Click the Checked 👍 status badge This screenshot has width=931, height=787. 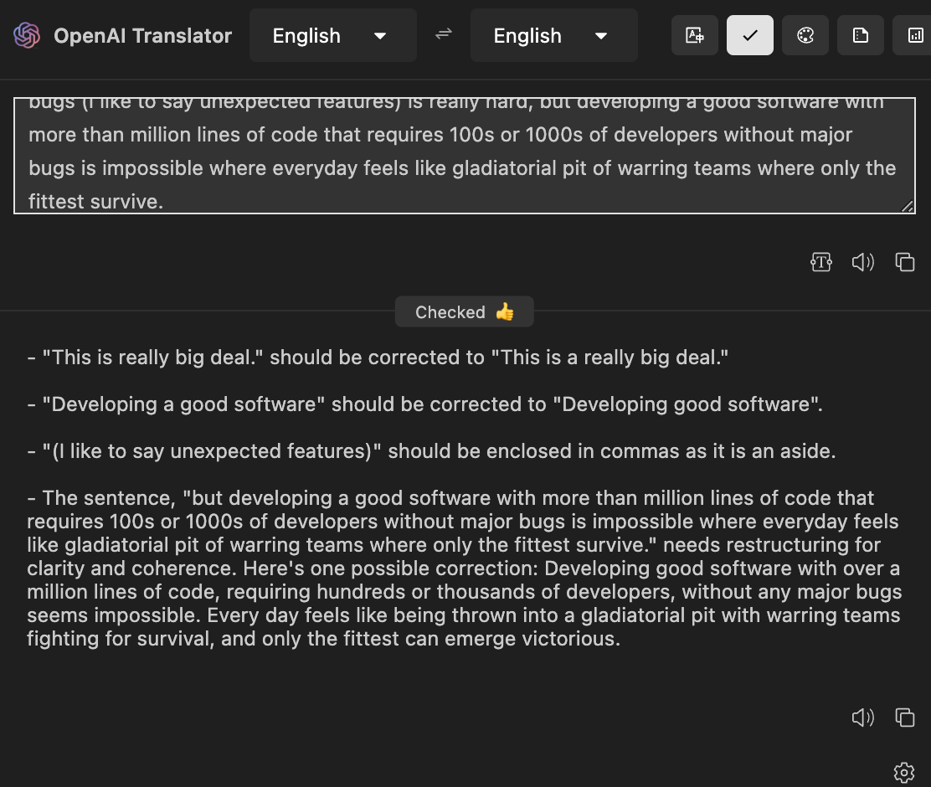click(x=464, y=311)
